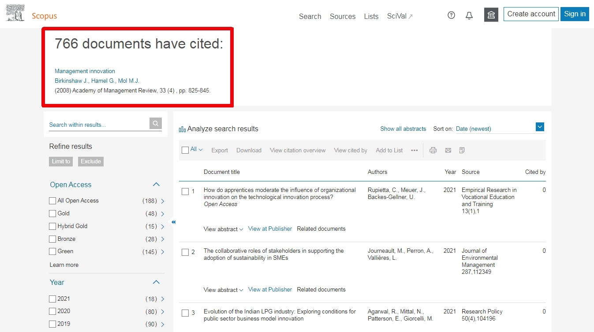
Task: Click Download in results toolbar
Action: coord(249,150)
